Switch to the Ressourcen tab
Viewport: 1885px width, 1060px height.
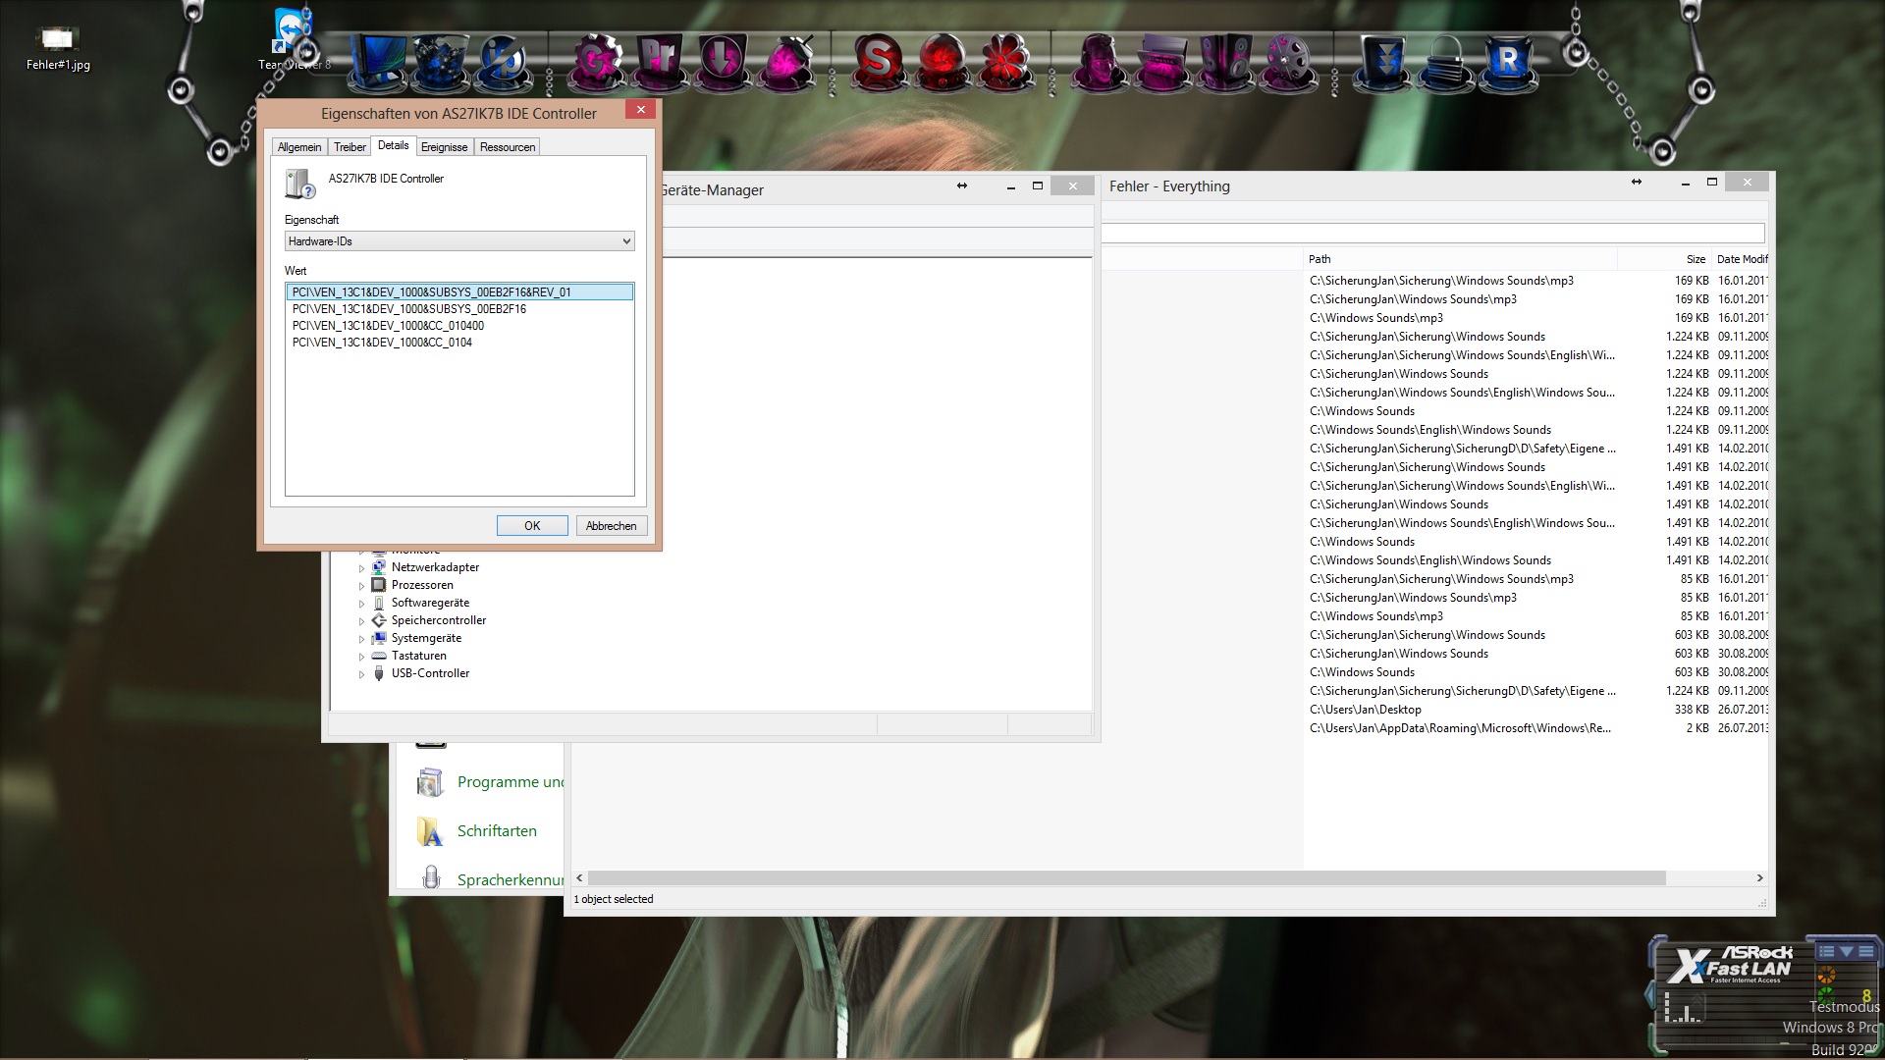coord(507,147)
